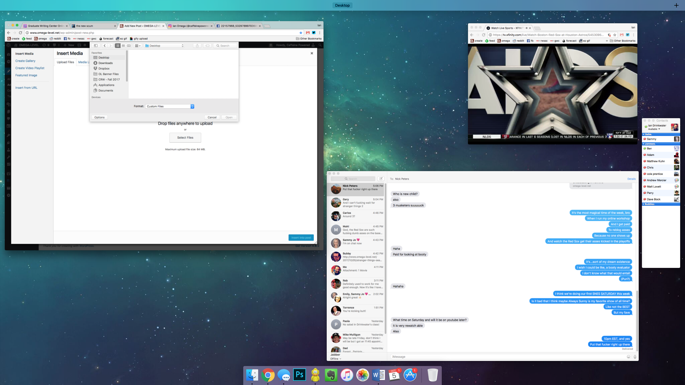Select Matthew Kuhn in Contacts list

(x=661, y=161)
